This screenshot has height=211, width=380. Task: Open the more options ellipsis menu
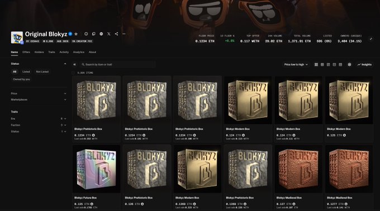click(x=124, y=34)
